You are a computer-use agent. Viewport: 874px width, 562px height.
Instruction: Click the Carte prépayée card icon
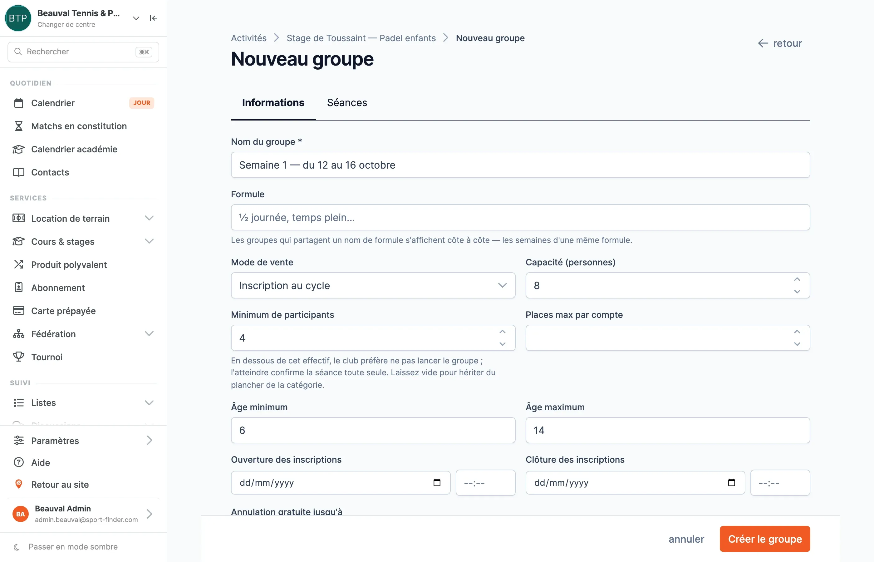pyautogui.click(x=19, y=311)
